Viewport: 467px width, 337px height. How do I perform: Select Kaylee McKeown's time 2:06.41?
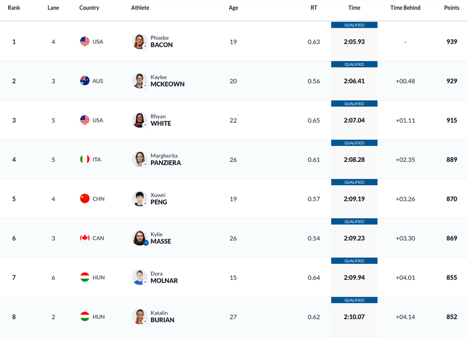click(x=354, y=81)
